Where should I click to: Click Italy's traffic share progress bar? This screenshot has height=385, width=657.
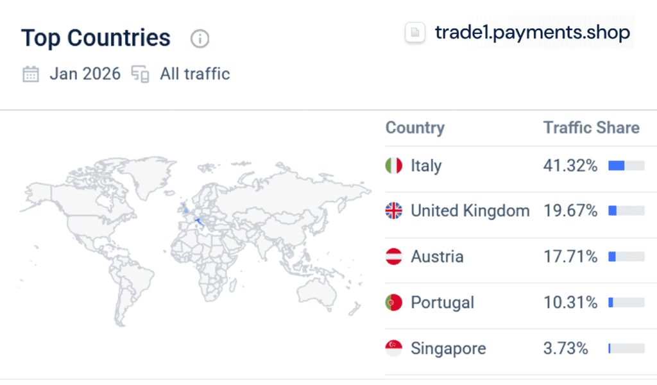626,165
